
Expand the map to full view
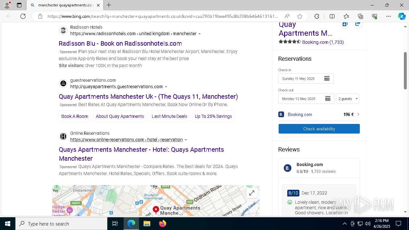(x=252, y=193)
